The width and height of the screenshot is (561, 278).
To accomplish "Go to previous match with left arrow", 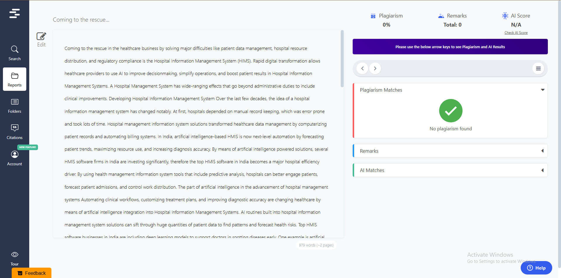I will [362, 69].
